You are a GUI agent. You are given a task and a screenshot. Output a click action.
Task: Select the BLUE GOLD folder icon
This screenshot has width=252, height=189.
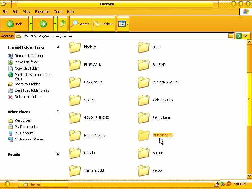[75, 65]
